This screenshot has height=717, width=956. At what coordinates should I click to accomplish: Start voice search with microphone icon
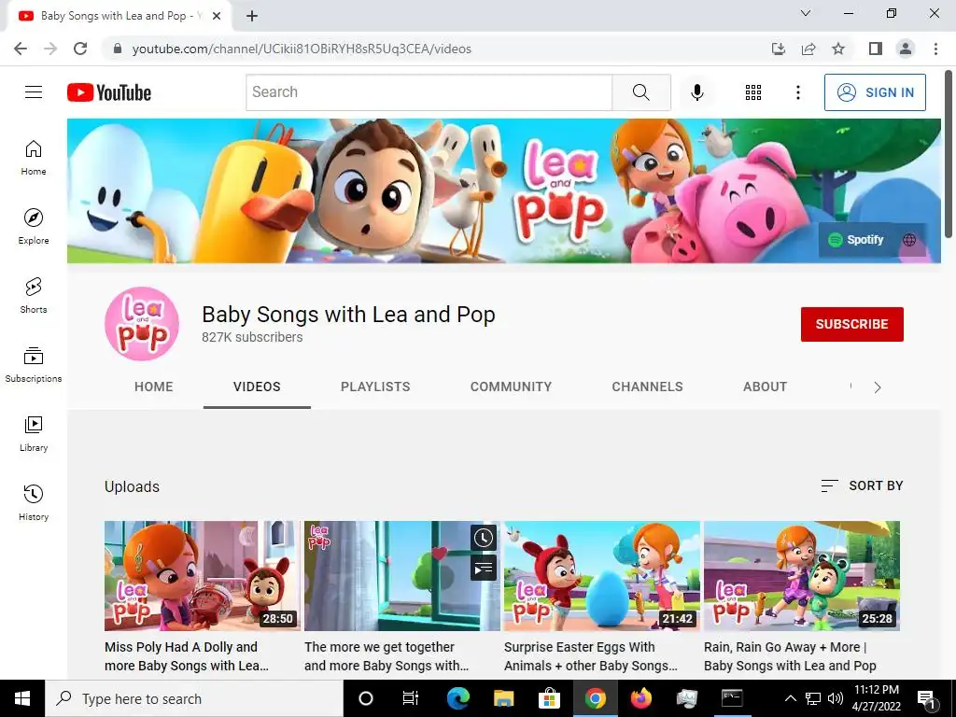(x=696, y=92)
